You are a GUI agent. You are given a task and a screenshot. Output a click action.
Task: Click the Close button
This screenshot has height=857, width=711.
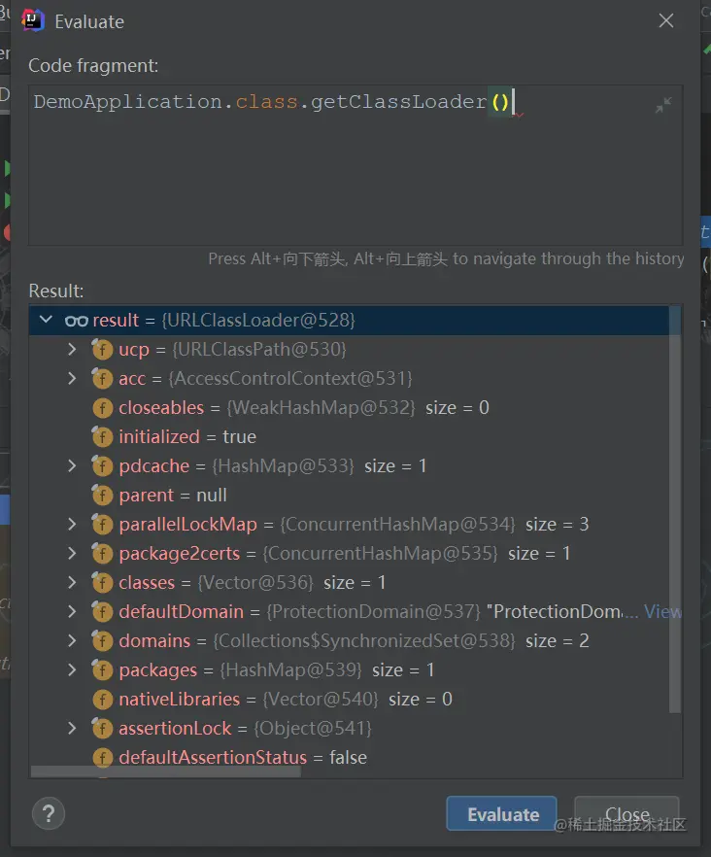[x=626, y=814]
